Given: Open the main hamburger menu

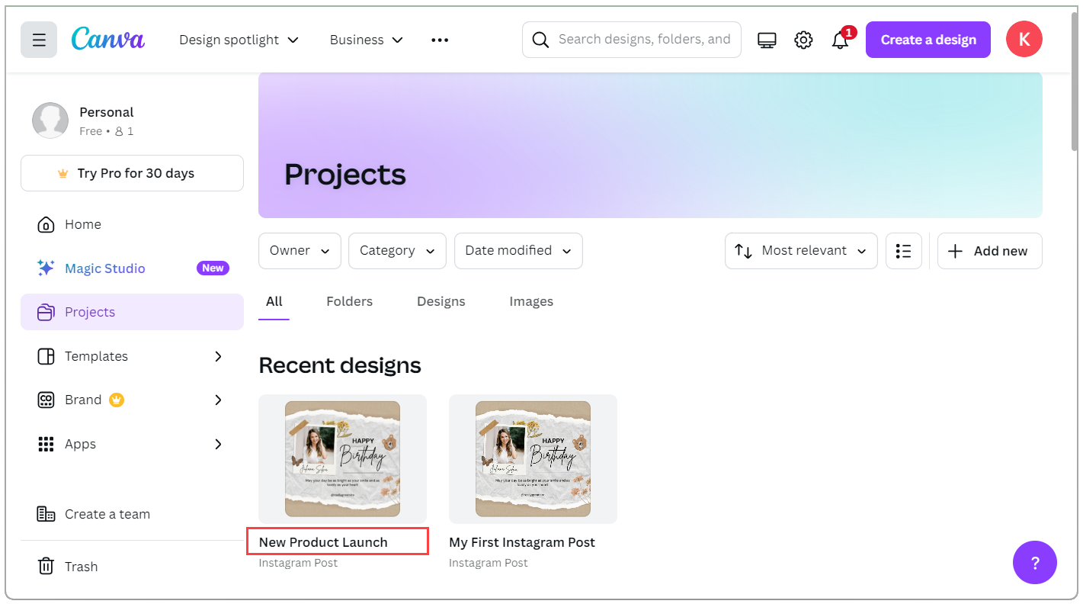Looking at the screenshot, I should [x=39, y=39].
